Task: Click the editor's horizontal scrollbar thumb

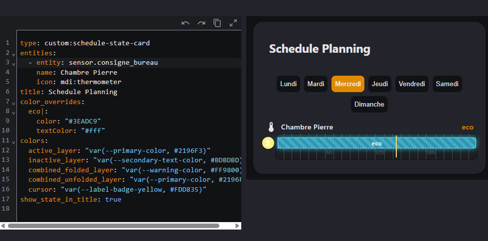Action: [114, 226]
